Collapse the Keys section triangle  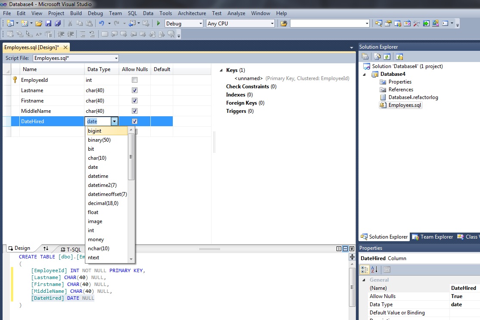coord(221,70)
